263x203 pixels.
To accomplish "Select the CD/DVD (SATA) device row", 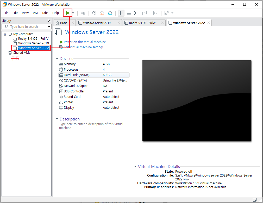I will pos(94,80).
